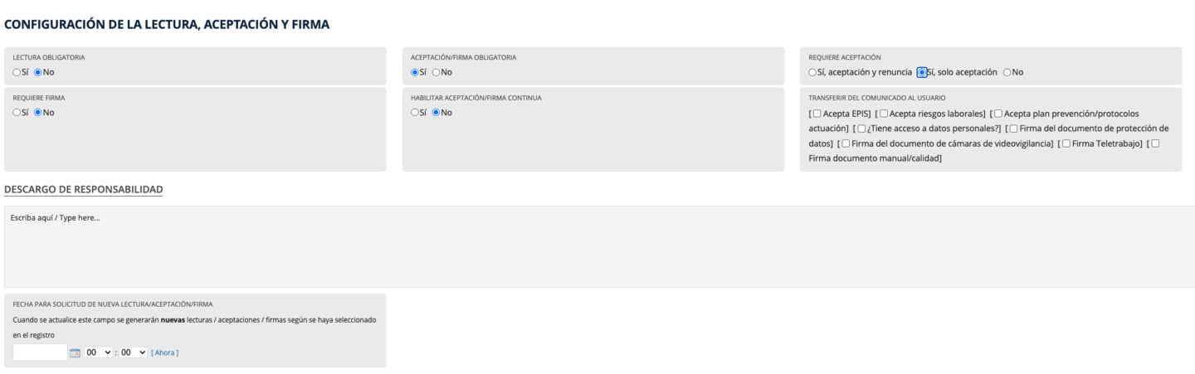Check '¿Tiene acceso a datos personales?' box

click(862, 129)
